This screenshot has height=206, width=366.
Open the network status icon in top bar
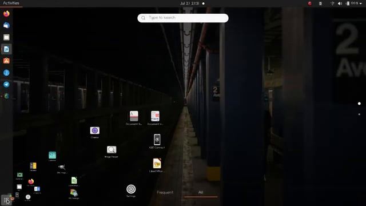(x=332, y=3)
